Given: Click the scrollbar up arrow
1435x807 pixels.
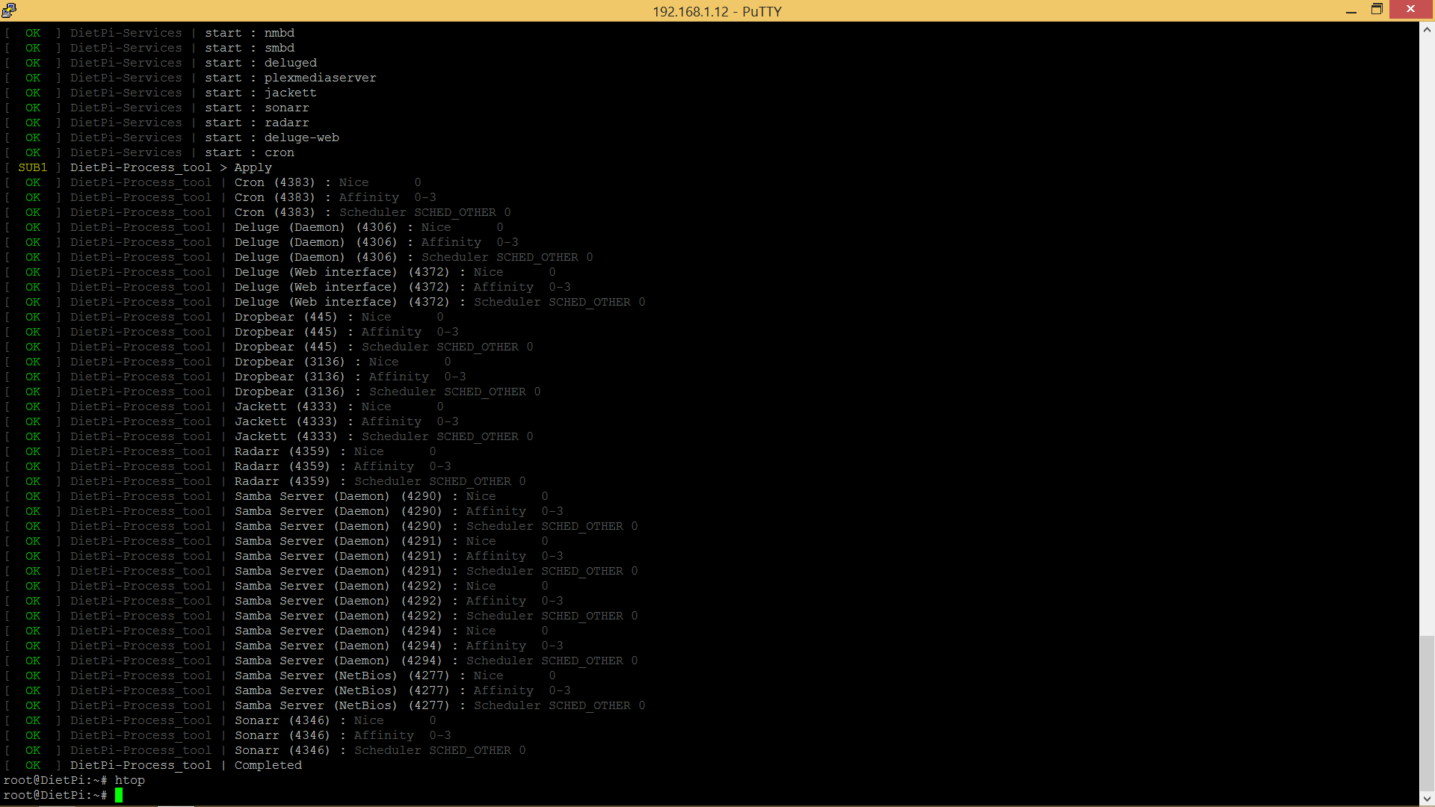Looking at the screenshot, I should pos(1427,30).
